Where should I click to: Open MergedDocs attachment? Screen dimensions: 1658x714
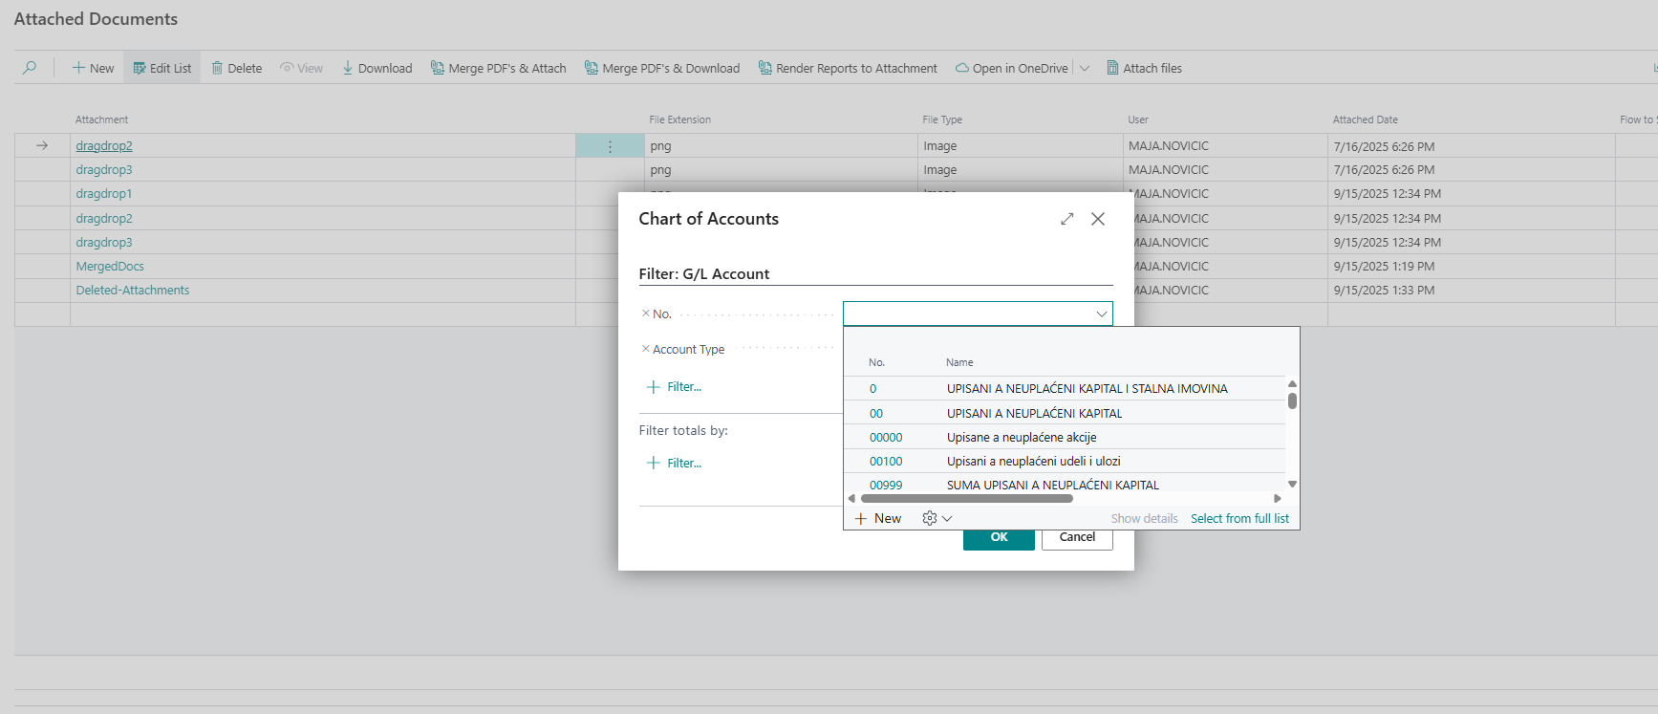tap(110, 267)
